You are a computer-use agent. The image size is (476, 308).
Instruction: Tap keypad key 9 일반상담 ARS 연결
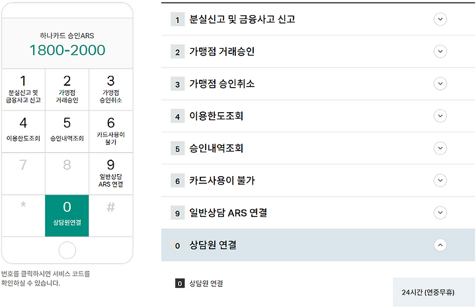111,173
